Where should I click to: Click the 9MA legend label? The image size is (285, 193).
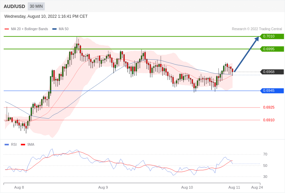tap(31, 144)
